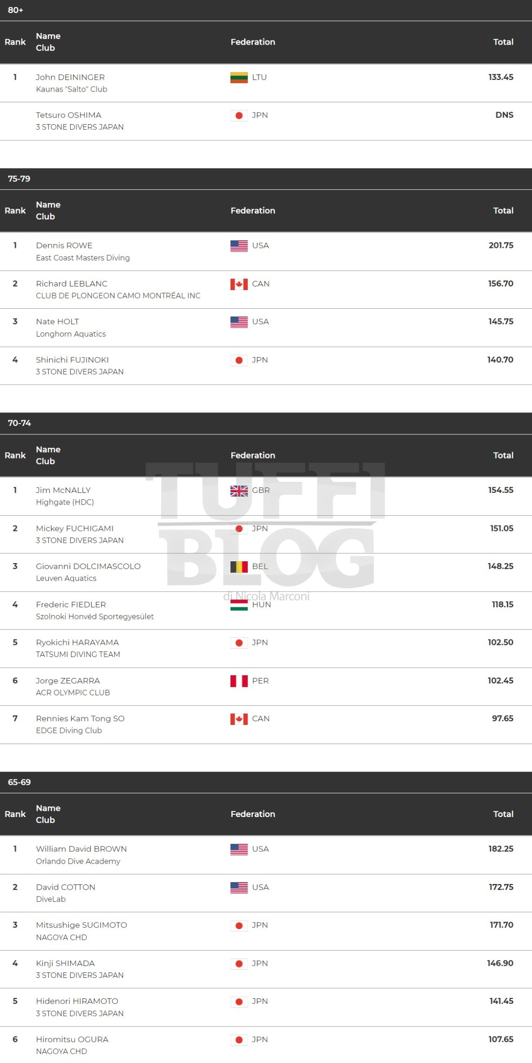Click the USA flag for David COTTON
The height and width of the screenshot is (1063, 532).
point(239,887)
